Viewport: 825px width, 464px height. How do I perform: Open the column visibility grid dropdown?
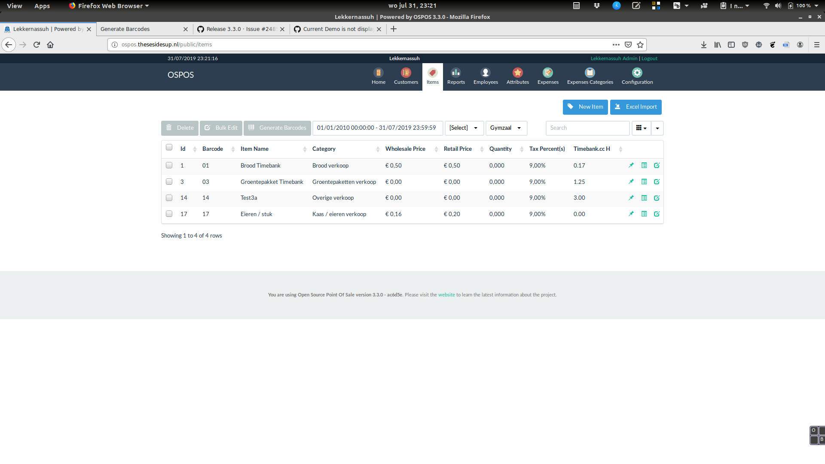(x=641, y=128)
